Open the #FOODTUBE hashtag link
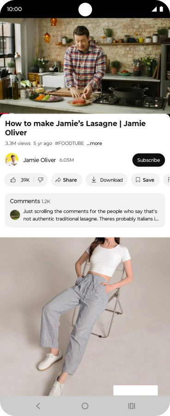 69,143
